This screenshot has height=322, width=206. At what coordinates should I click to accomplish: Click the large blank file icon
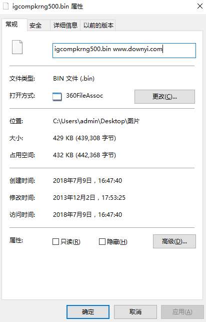coord(17,47)
